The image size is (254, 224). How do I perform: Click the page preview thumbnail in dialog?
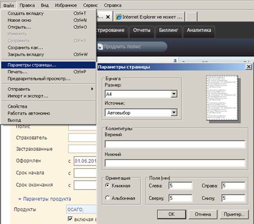[222, 98]
